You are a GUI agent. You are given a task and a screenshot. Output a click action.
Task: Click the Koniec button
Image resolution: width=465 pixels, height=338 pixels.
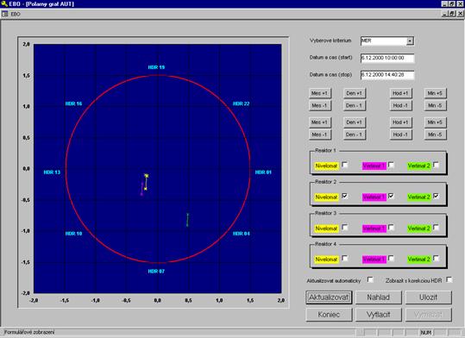pos(329,315)
